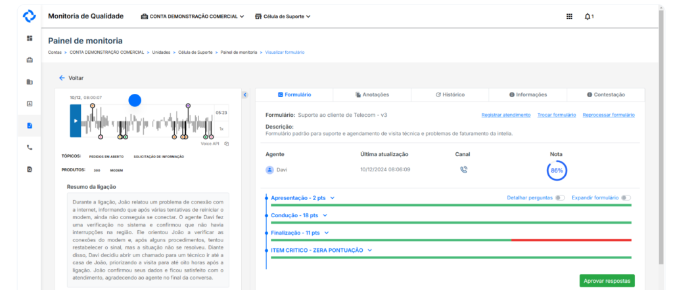Turn on the Expandir formulário toggle
This screenshot has width=673, height=290.
(x=626, y=197)
